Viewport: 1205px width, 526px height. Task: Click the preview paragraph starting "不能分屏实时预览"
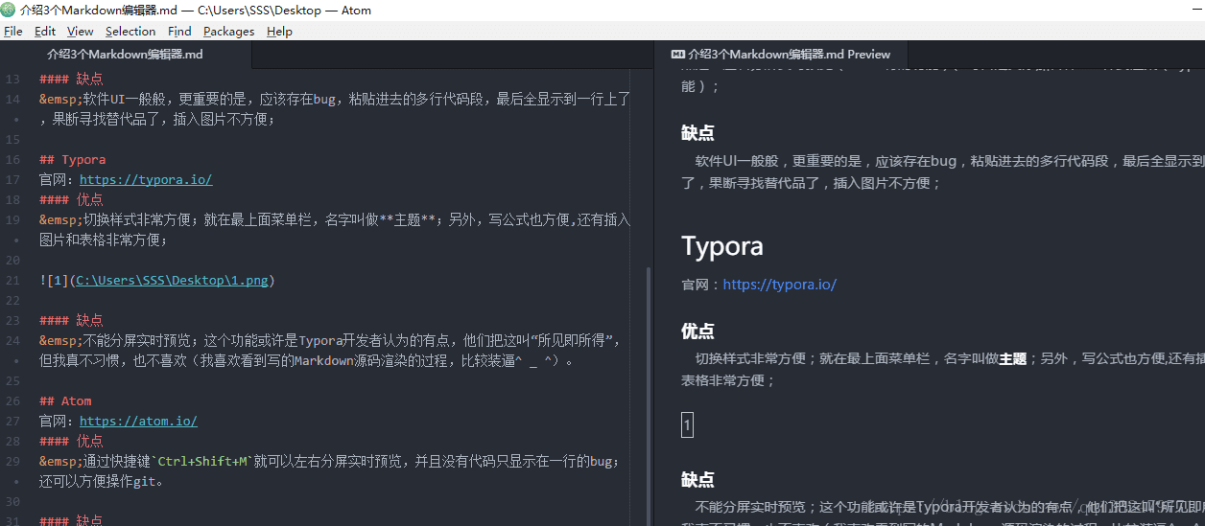943,515
